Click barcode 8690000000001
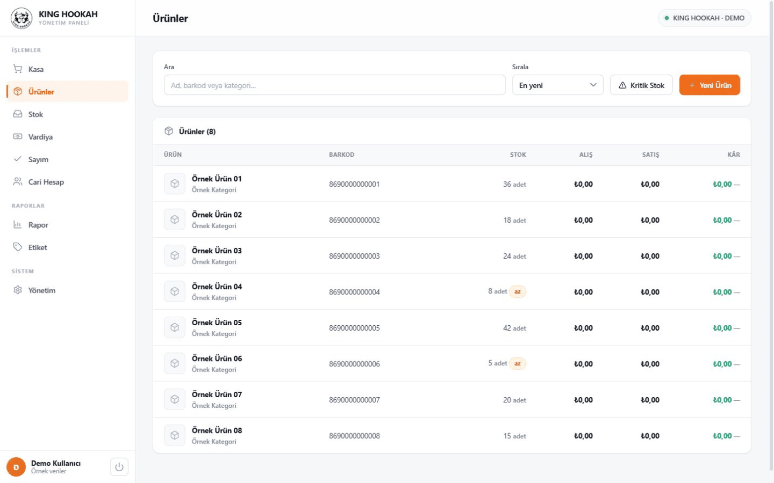Image resolution: width=774 pixels, height=483 pixels. tap(354, 185)
